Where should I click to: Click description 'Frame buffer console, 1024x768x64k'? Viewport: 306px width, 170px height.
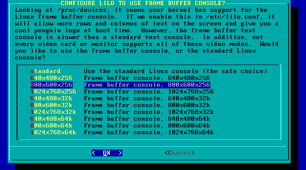149,133
